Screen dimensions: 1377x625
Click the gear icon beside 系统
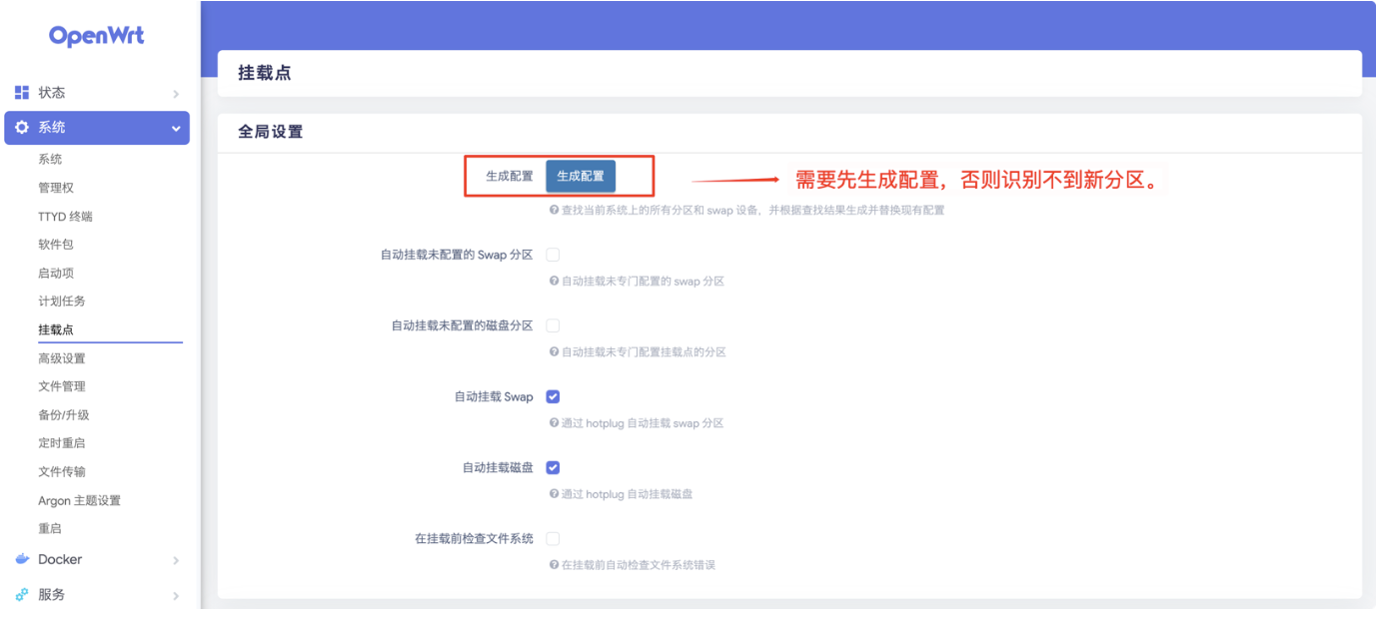click(22, 128)
